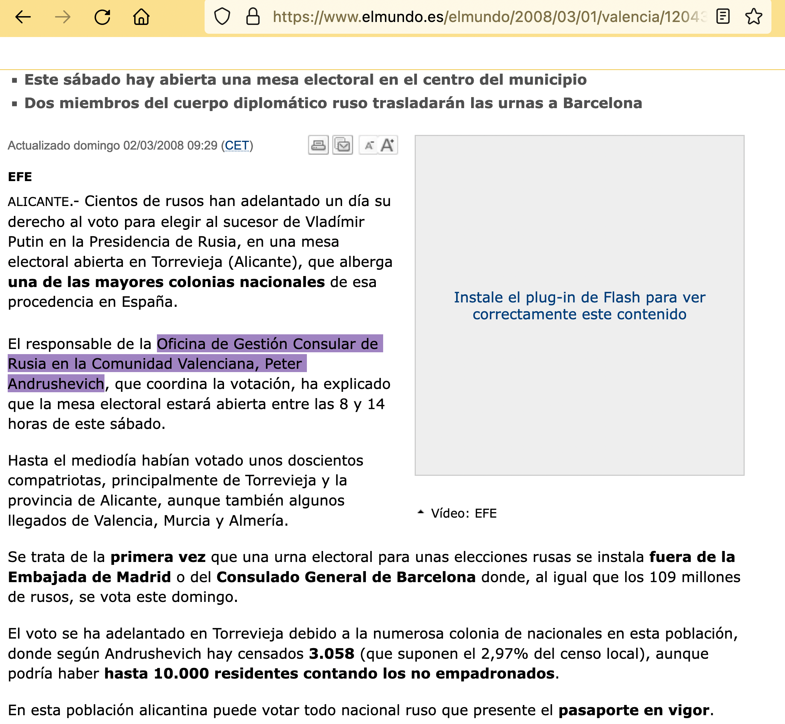The width and height of the screenshot is (785, 724).
Task: Go to the browser home page
Action: click(141, 17)
